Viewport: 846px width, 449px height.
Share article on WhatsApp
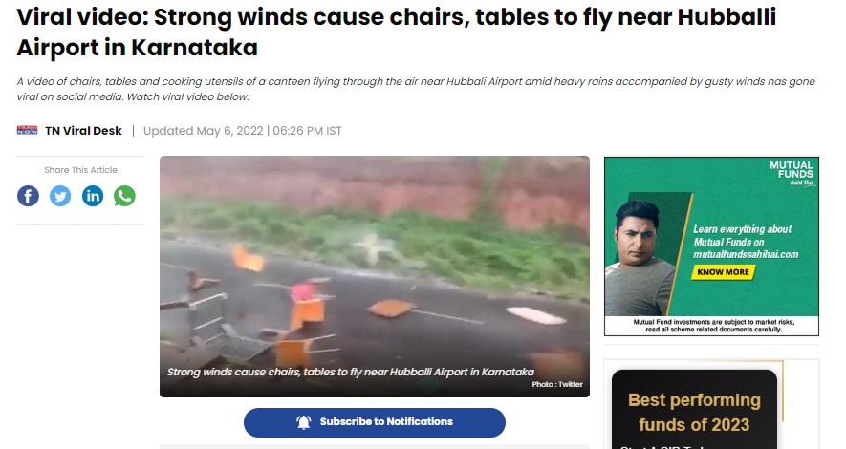pos(124,196)
